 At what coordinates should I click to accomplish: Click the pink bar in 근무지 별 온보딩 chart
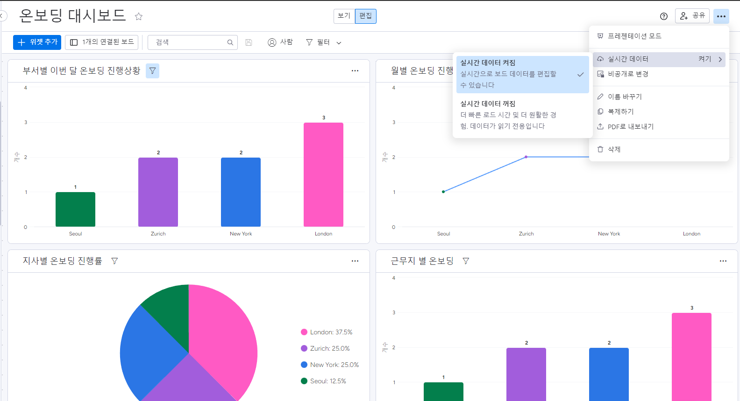tap(691, 357)
